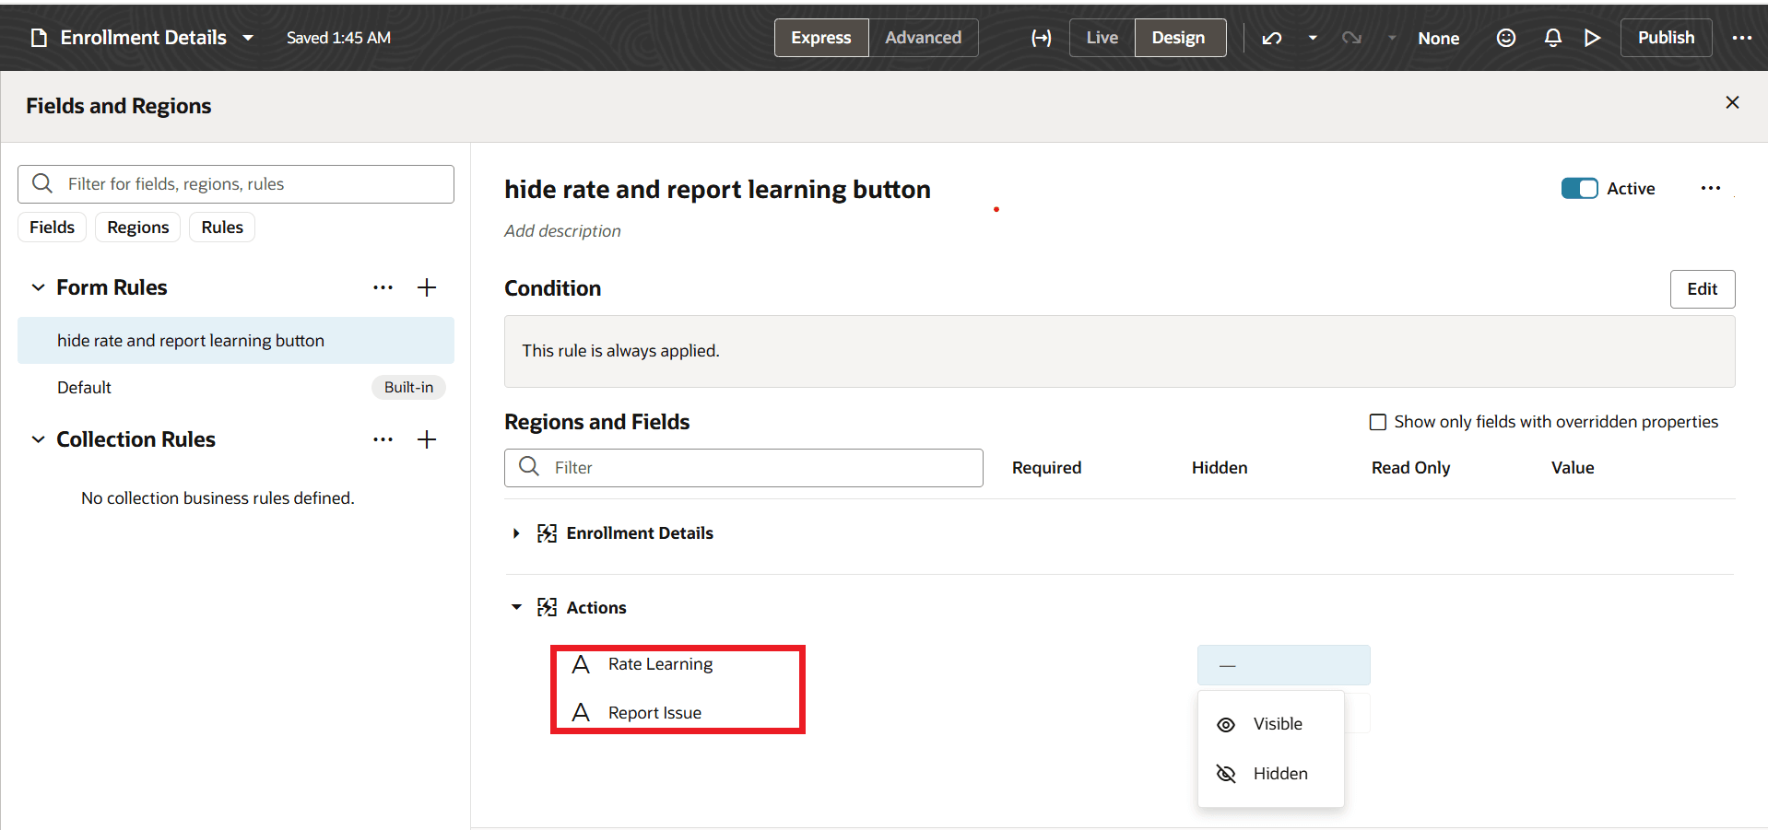
Task: Open Form Rules more options menu
Action: coord(383,287)
